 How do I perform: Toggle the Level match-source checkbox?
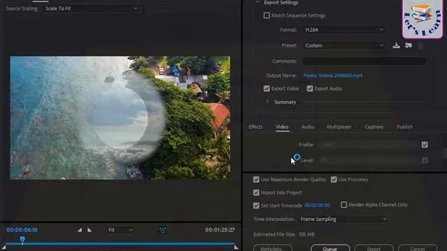pyautogui.click(x=425, y=160)
